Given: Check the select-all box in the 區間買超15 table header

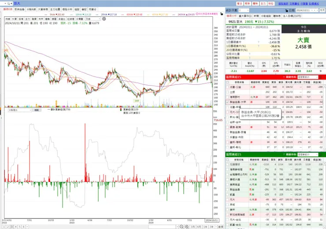Looking at the screenshot, I should (227, 82).
